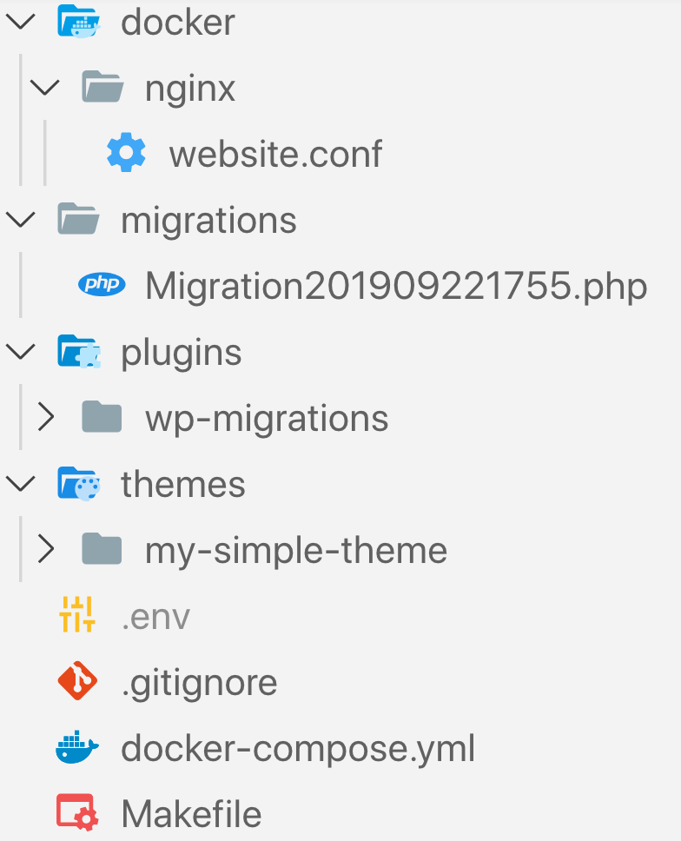Expand the wp-migrations folder chevron
The height and width of the screenshot is (841, 681).
[x=45, y=417]
